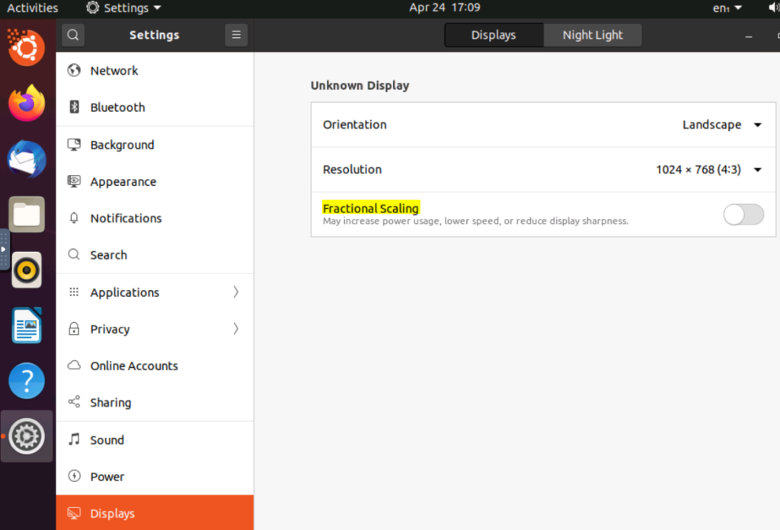Viewport: 780px width, 530px height.
Task: Open LibreOffice Writer from the dock
Action: [x=27, y=326]
